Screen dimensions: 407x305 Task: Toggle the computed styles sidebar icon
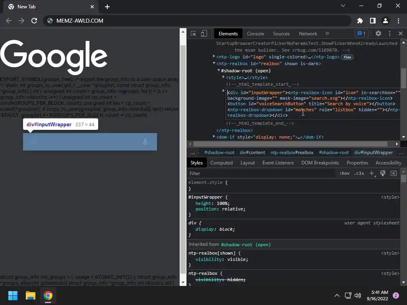(393, 173)
